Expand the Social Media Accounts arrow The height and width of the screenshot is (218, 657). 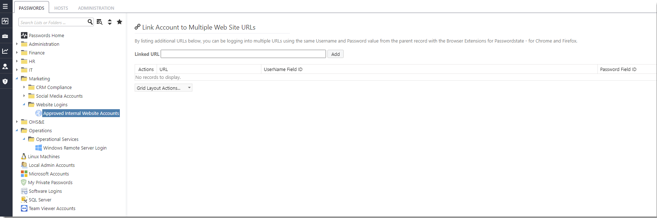pos(24,96)
